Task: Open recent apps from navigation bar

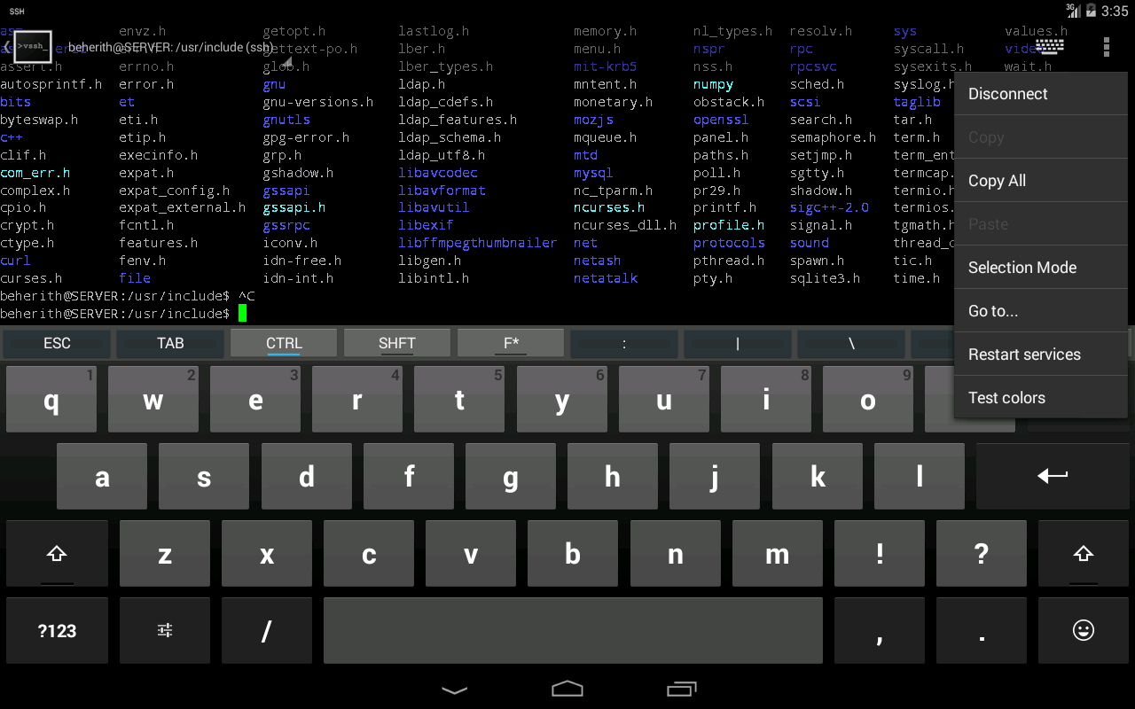Action: [681, 689]
